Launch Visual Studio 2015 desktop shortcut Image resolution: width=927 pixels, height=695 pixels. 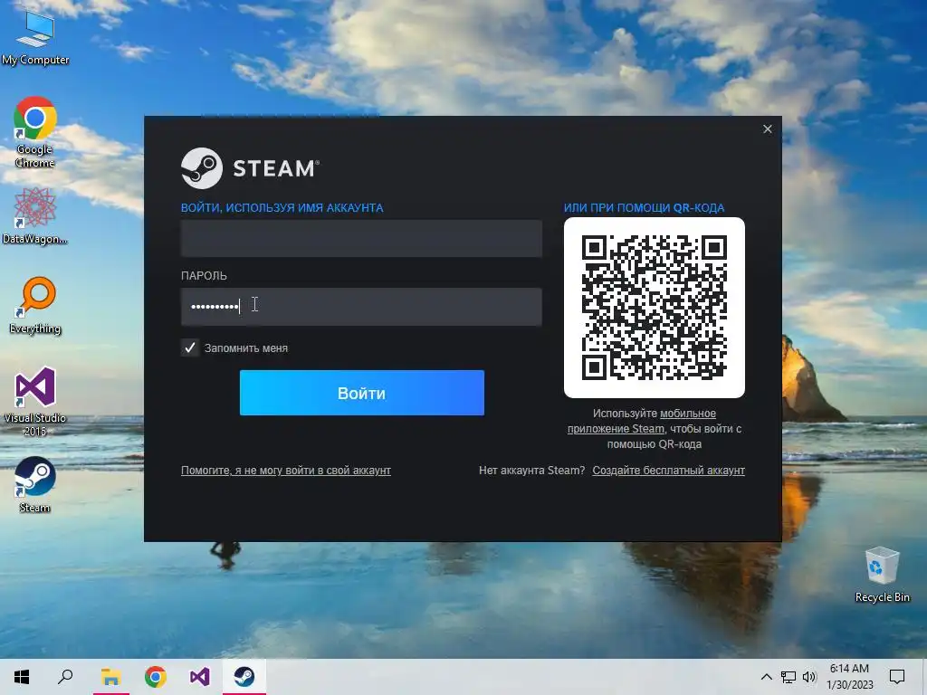coord(35,401)
